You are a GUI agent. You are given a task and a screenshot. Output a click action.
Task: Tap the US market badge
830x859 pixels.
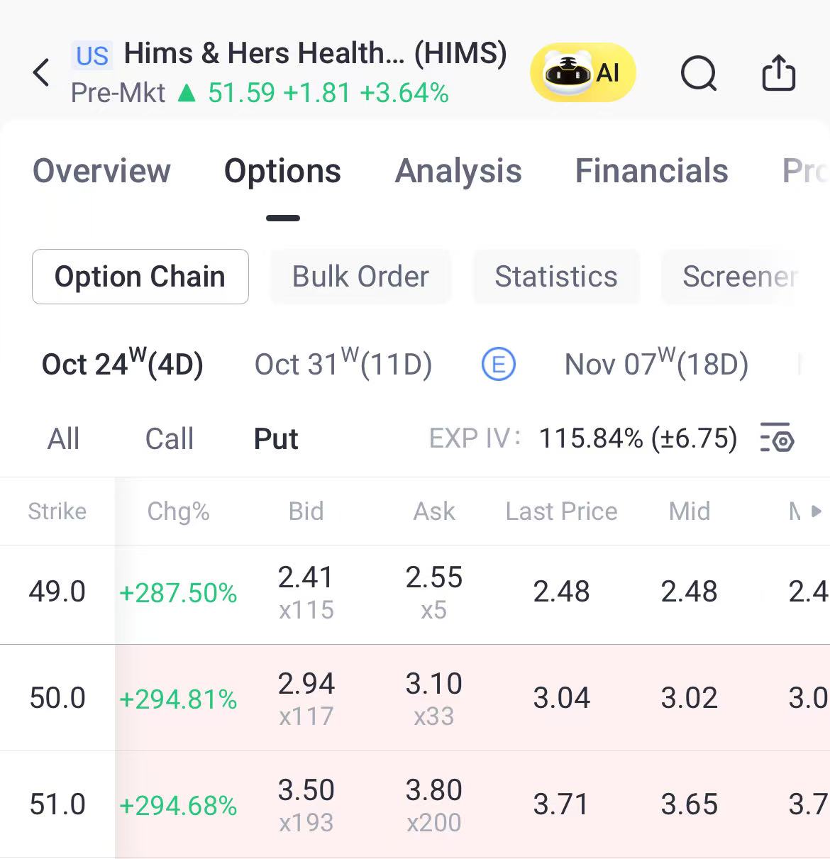pos(92,55)
